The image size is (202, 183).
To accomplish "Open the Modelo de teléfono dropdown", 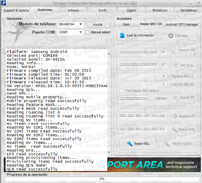I will coord(81,24).
